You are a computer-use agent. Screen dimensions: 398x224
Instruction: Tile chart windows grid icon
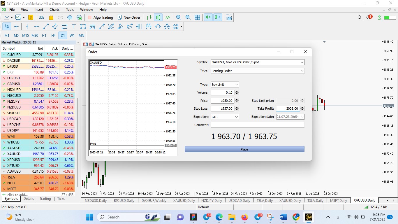tap(197, 17)
